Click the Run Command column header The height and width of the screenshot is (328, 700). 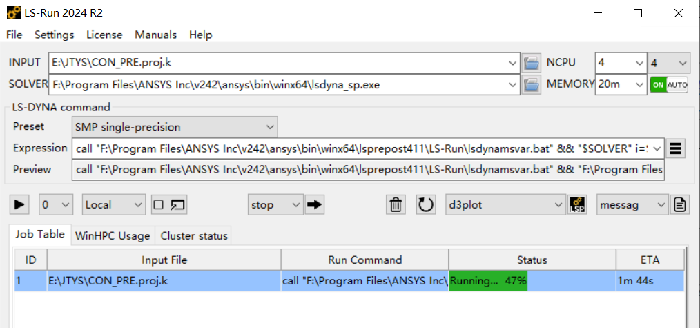[364, 260]
